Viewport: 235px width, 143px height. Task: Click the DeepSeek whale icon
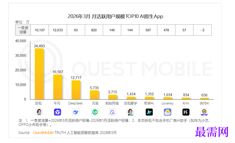click(76, 112)
